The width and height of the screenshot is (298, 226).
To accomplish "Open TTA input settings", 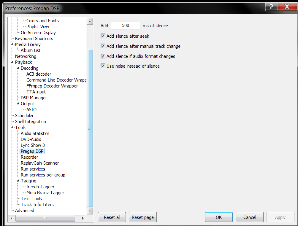I will pyautogui.click(x=36, y=92).
